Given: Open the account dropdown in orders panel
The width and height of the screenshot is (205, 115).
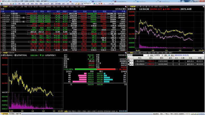Looking at the screenshot, I should [148, 55].
